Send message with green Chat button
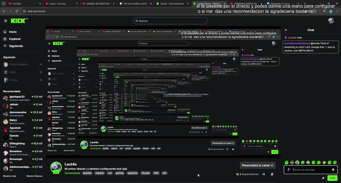This screenshot has height=183, width=341. [x=332, y=178]
